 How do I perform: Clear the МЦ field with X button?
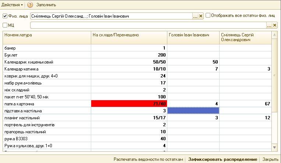point(274,25)
